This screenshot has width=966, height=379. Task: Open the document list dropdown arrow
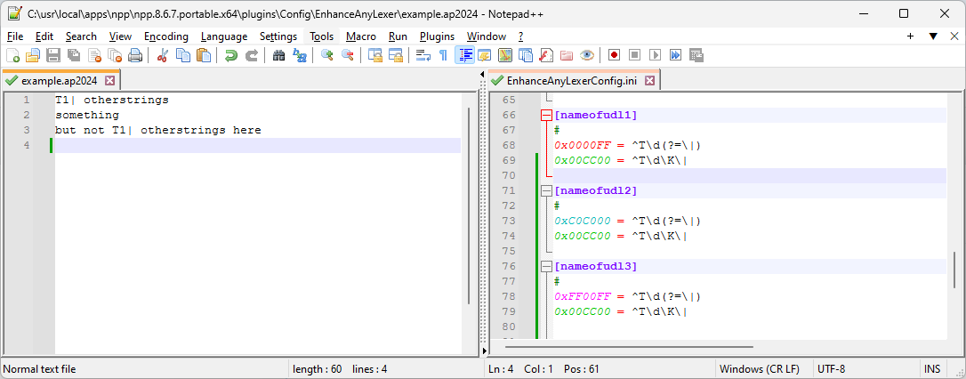pyautogui.click(x=934, y=36)
